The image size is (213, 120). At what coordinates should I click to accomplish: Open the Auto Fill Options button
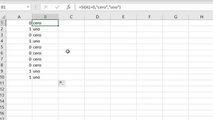click(62, 83)
